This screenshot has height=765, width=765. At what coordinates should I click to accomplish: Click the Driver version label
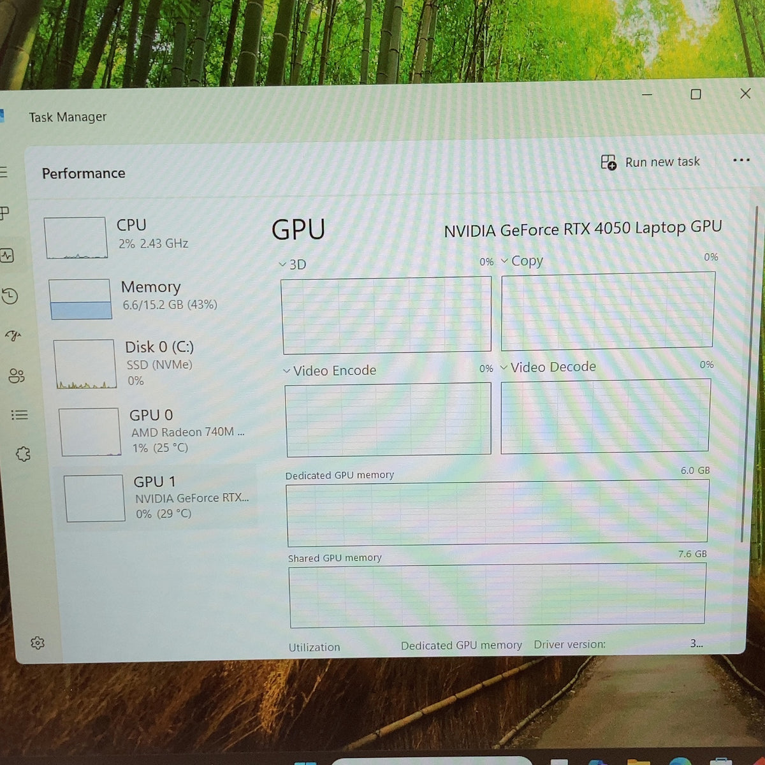click(569, 645)
